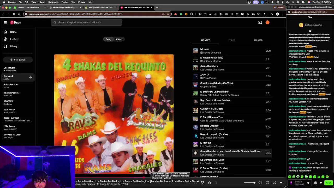334x188 pixels.
Task: Reload the page in Chrome
Action: coord(14,14)
